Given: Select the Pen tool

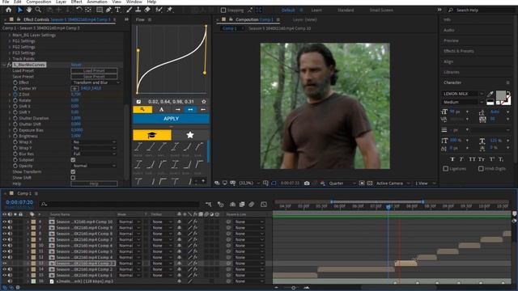Looking at the screenshot, I should point(108,10).
